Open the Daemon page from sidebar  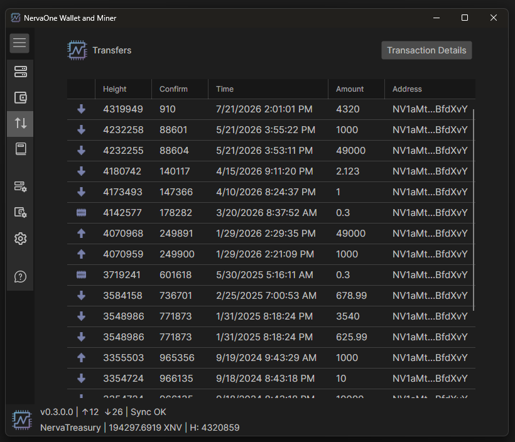pos(20,72)
